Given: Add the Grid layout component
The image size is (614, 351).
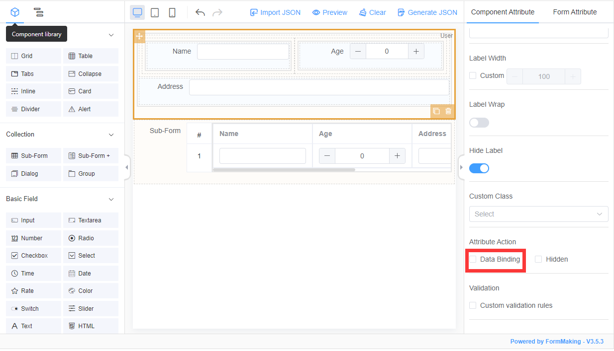Looking at the screenshot, I should tap(33, 56).
